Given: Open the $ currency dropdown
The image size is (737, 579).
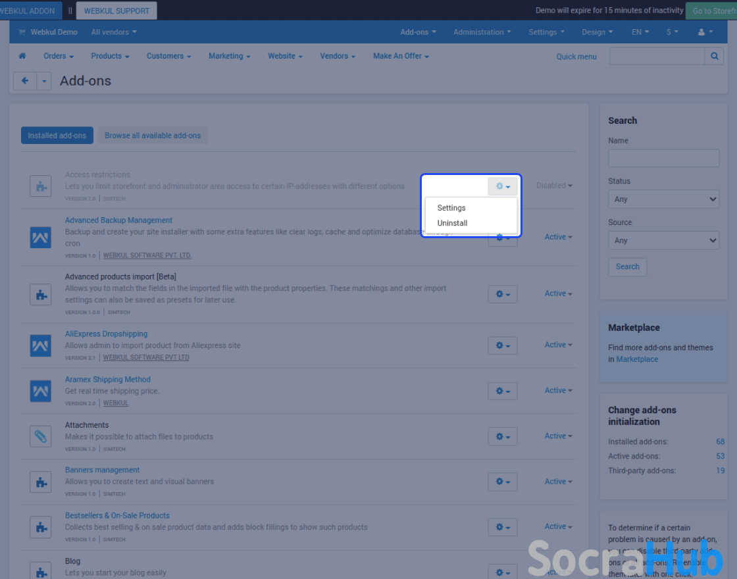Looking at the screenshot, I should coord(672,32).
